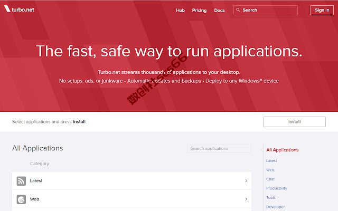Click the Latest category row label
This screenshot has height=211, width=338.
click(x=36, y=181)
